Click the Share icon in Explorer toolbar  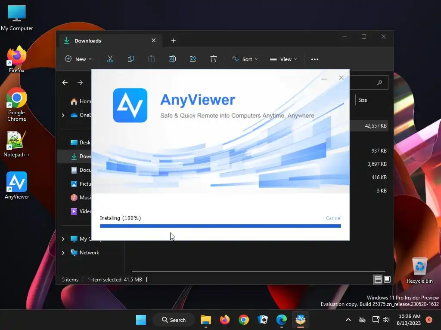[x=193, y=59]
